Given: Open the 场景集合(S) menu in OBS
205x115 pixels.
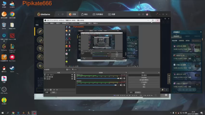Looking at the screenshot, I should (82, 23).
